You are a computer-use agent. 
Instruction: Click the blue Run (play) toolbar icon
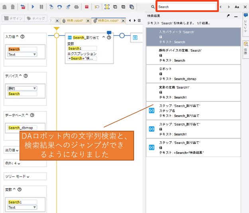coord(33,7)
